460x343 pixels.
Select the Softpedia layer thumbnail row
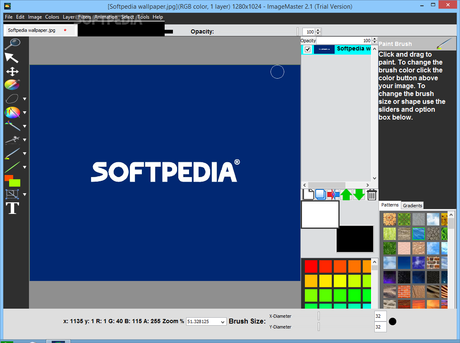(336, 49)
